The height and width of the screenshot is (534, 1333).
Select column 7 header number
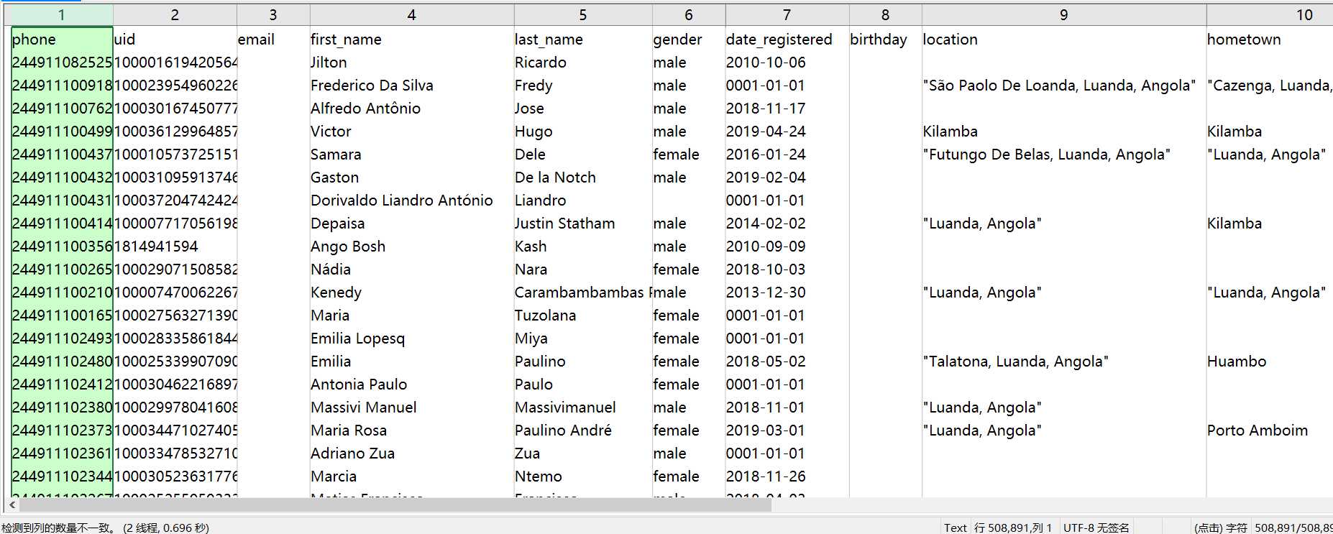tap(787, 15)
